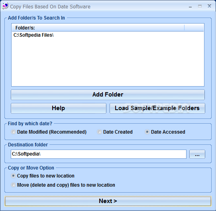Viewport: 216px width, 211px height.
Task: Click the application icon in title bar
Action: coord(5,6)
